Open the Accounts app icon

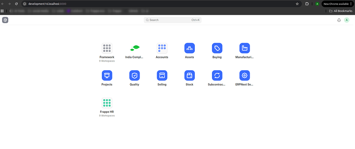click(162, 48)
